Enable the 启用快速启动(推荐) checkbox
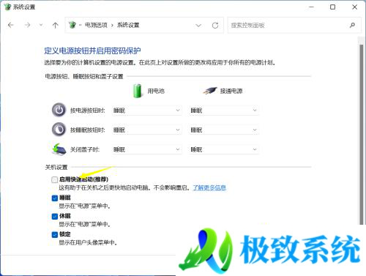Viewport: 366px width, 276px height. pos(54,179)
